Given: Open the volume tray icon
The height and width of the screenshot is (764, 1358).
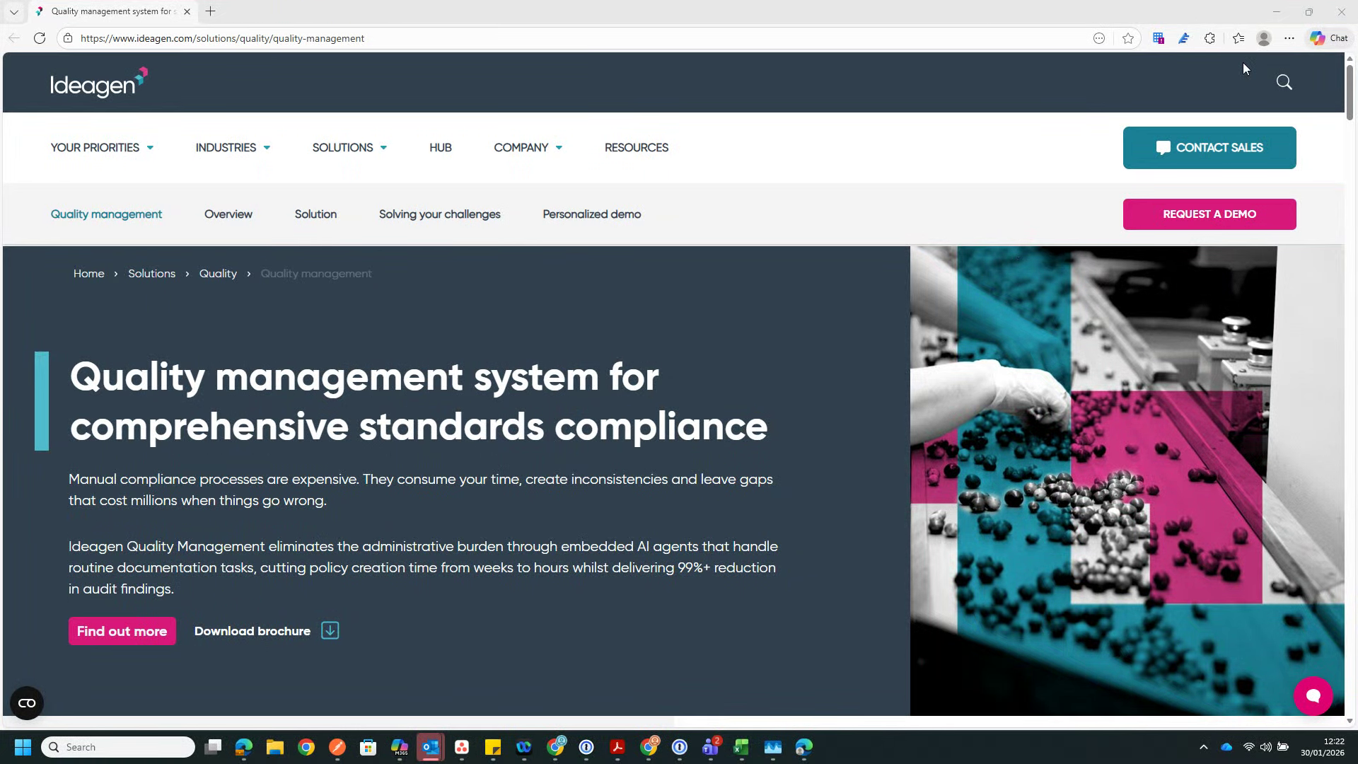Looking at the screenshot, I should (1265, 747).
